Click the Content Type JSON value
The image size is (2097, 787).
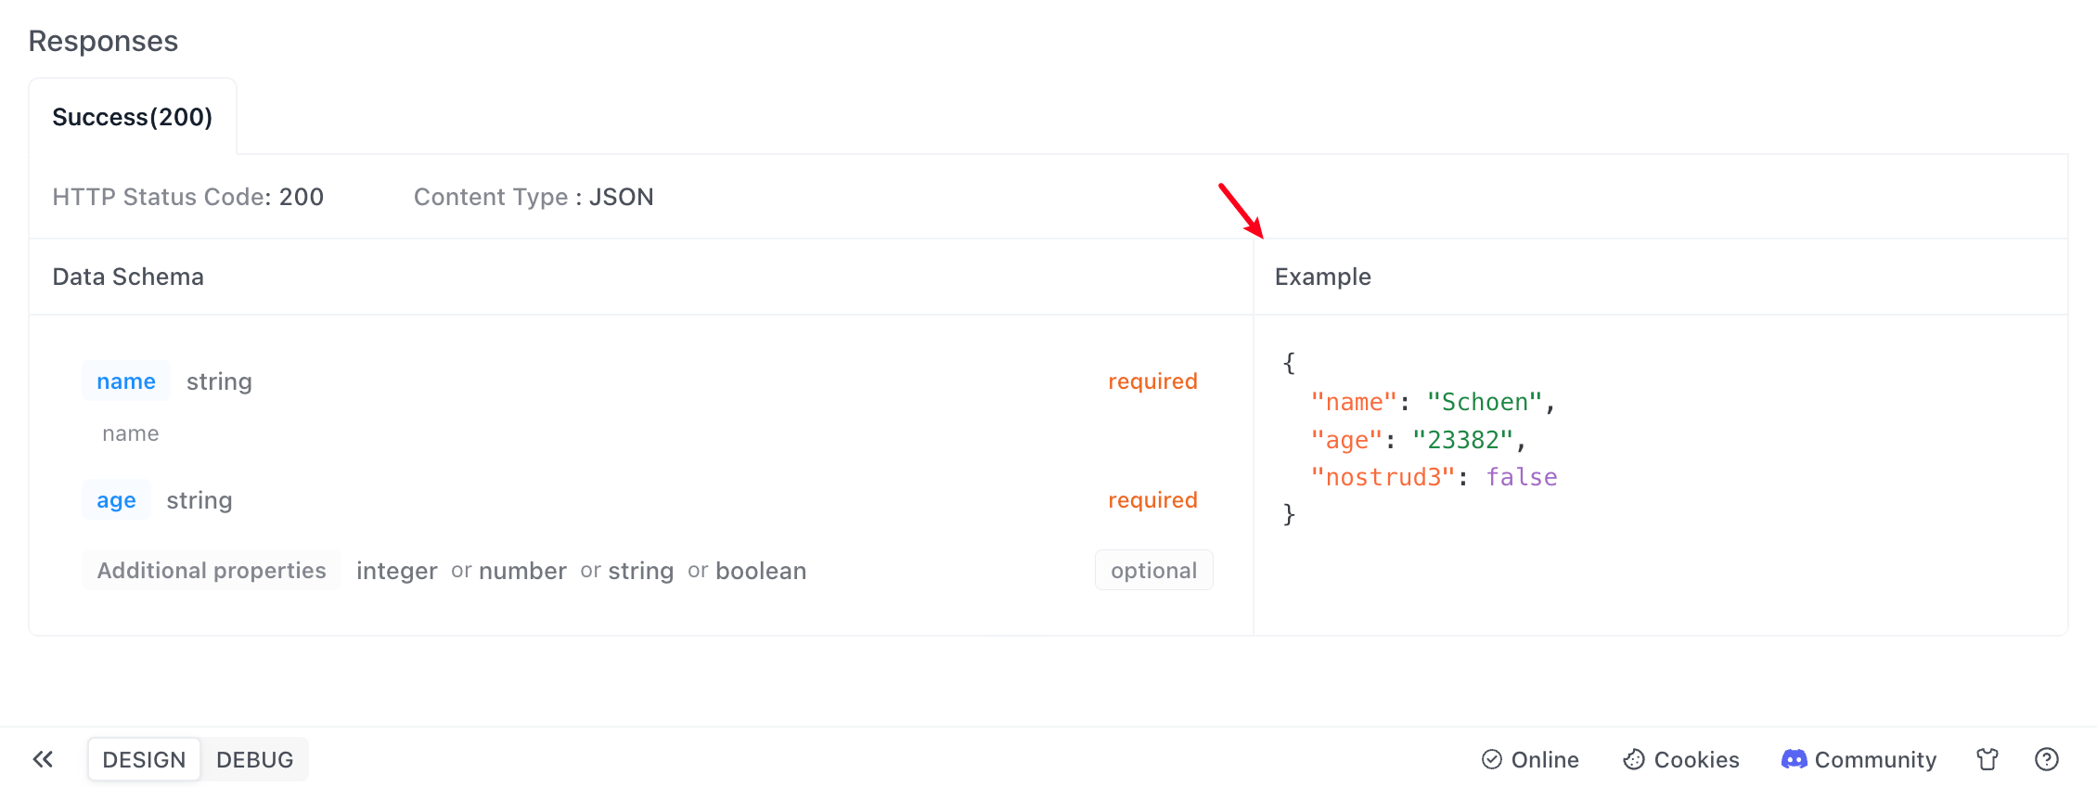pos(621,197)
